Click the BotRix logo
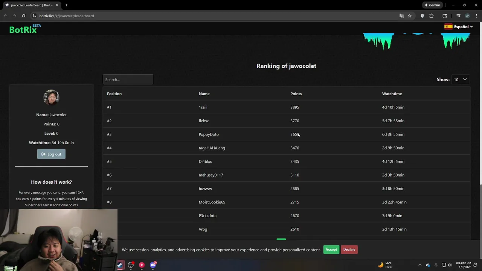 [25, 29]
